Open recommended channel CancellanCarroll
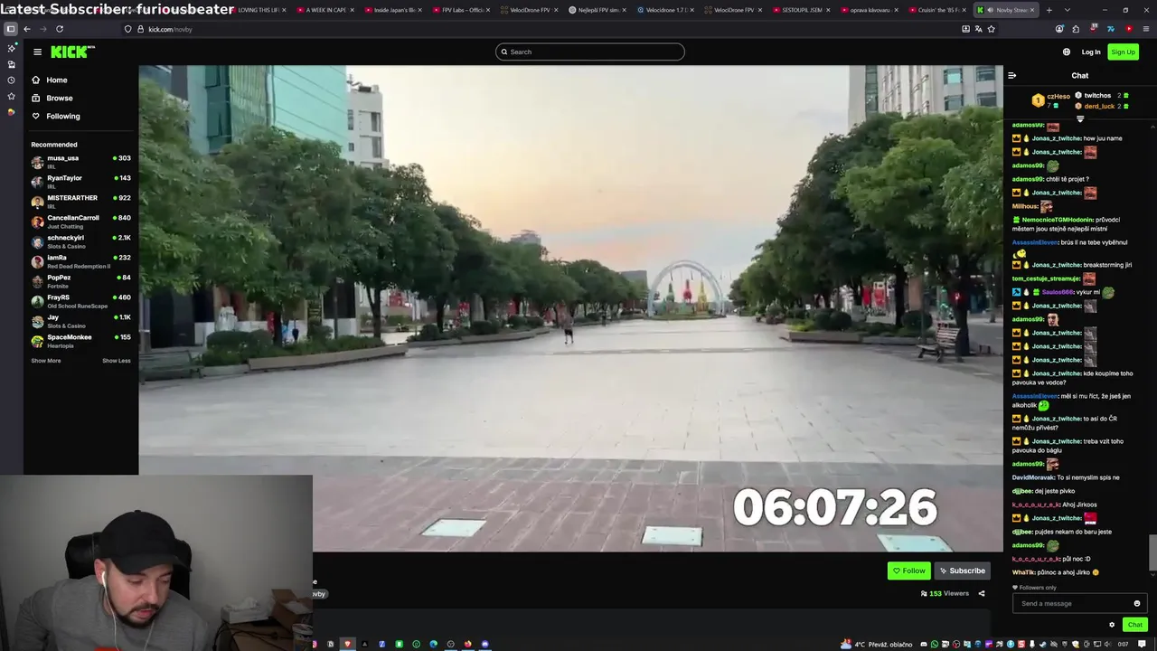This screenshot has height=651, width=1157. tap(80, 221)
